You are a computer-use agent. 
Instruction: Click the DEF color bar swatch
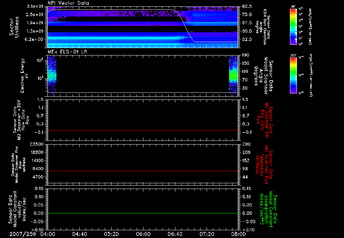[x=294, y=75]
